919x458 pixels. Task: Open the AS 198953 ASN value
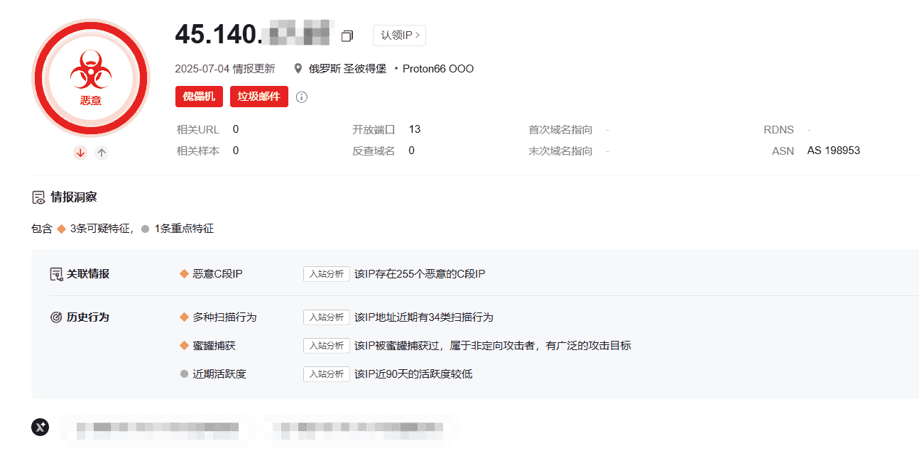(x=833, y=151)
